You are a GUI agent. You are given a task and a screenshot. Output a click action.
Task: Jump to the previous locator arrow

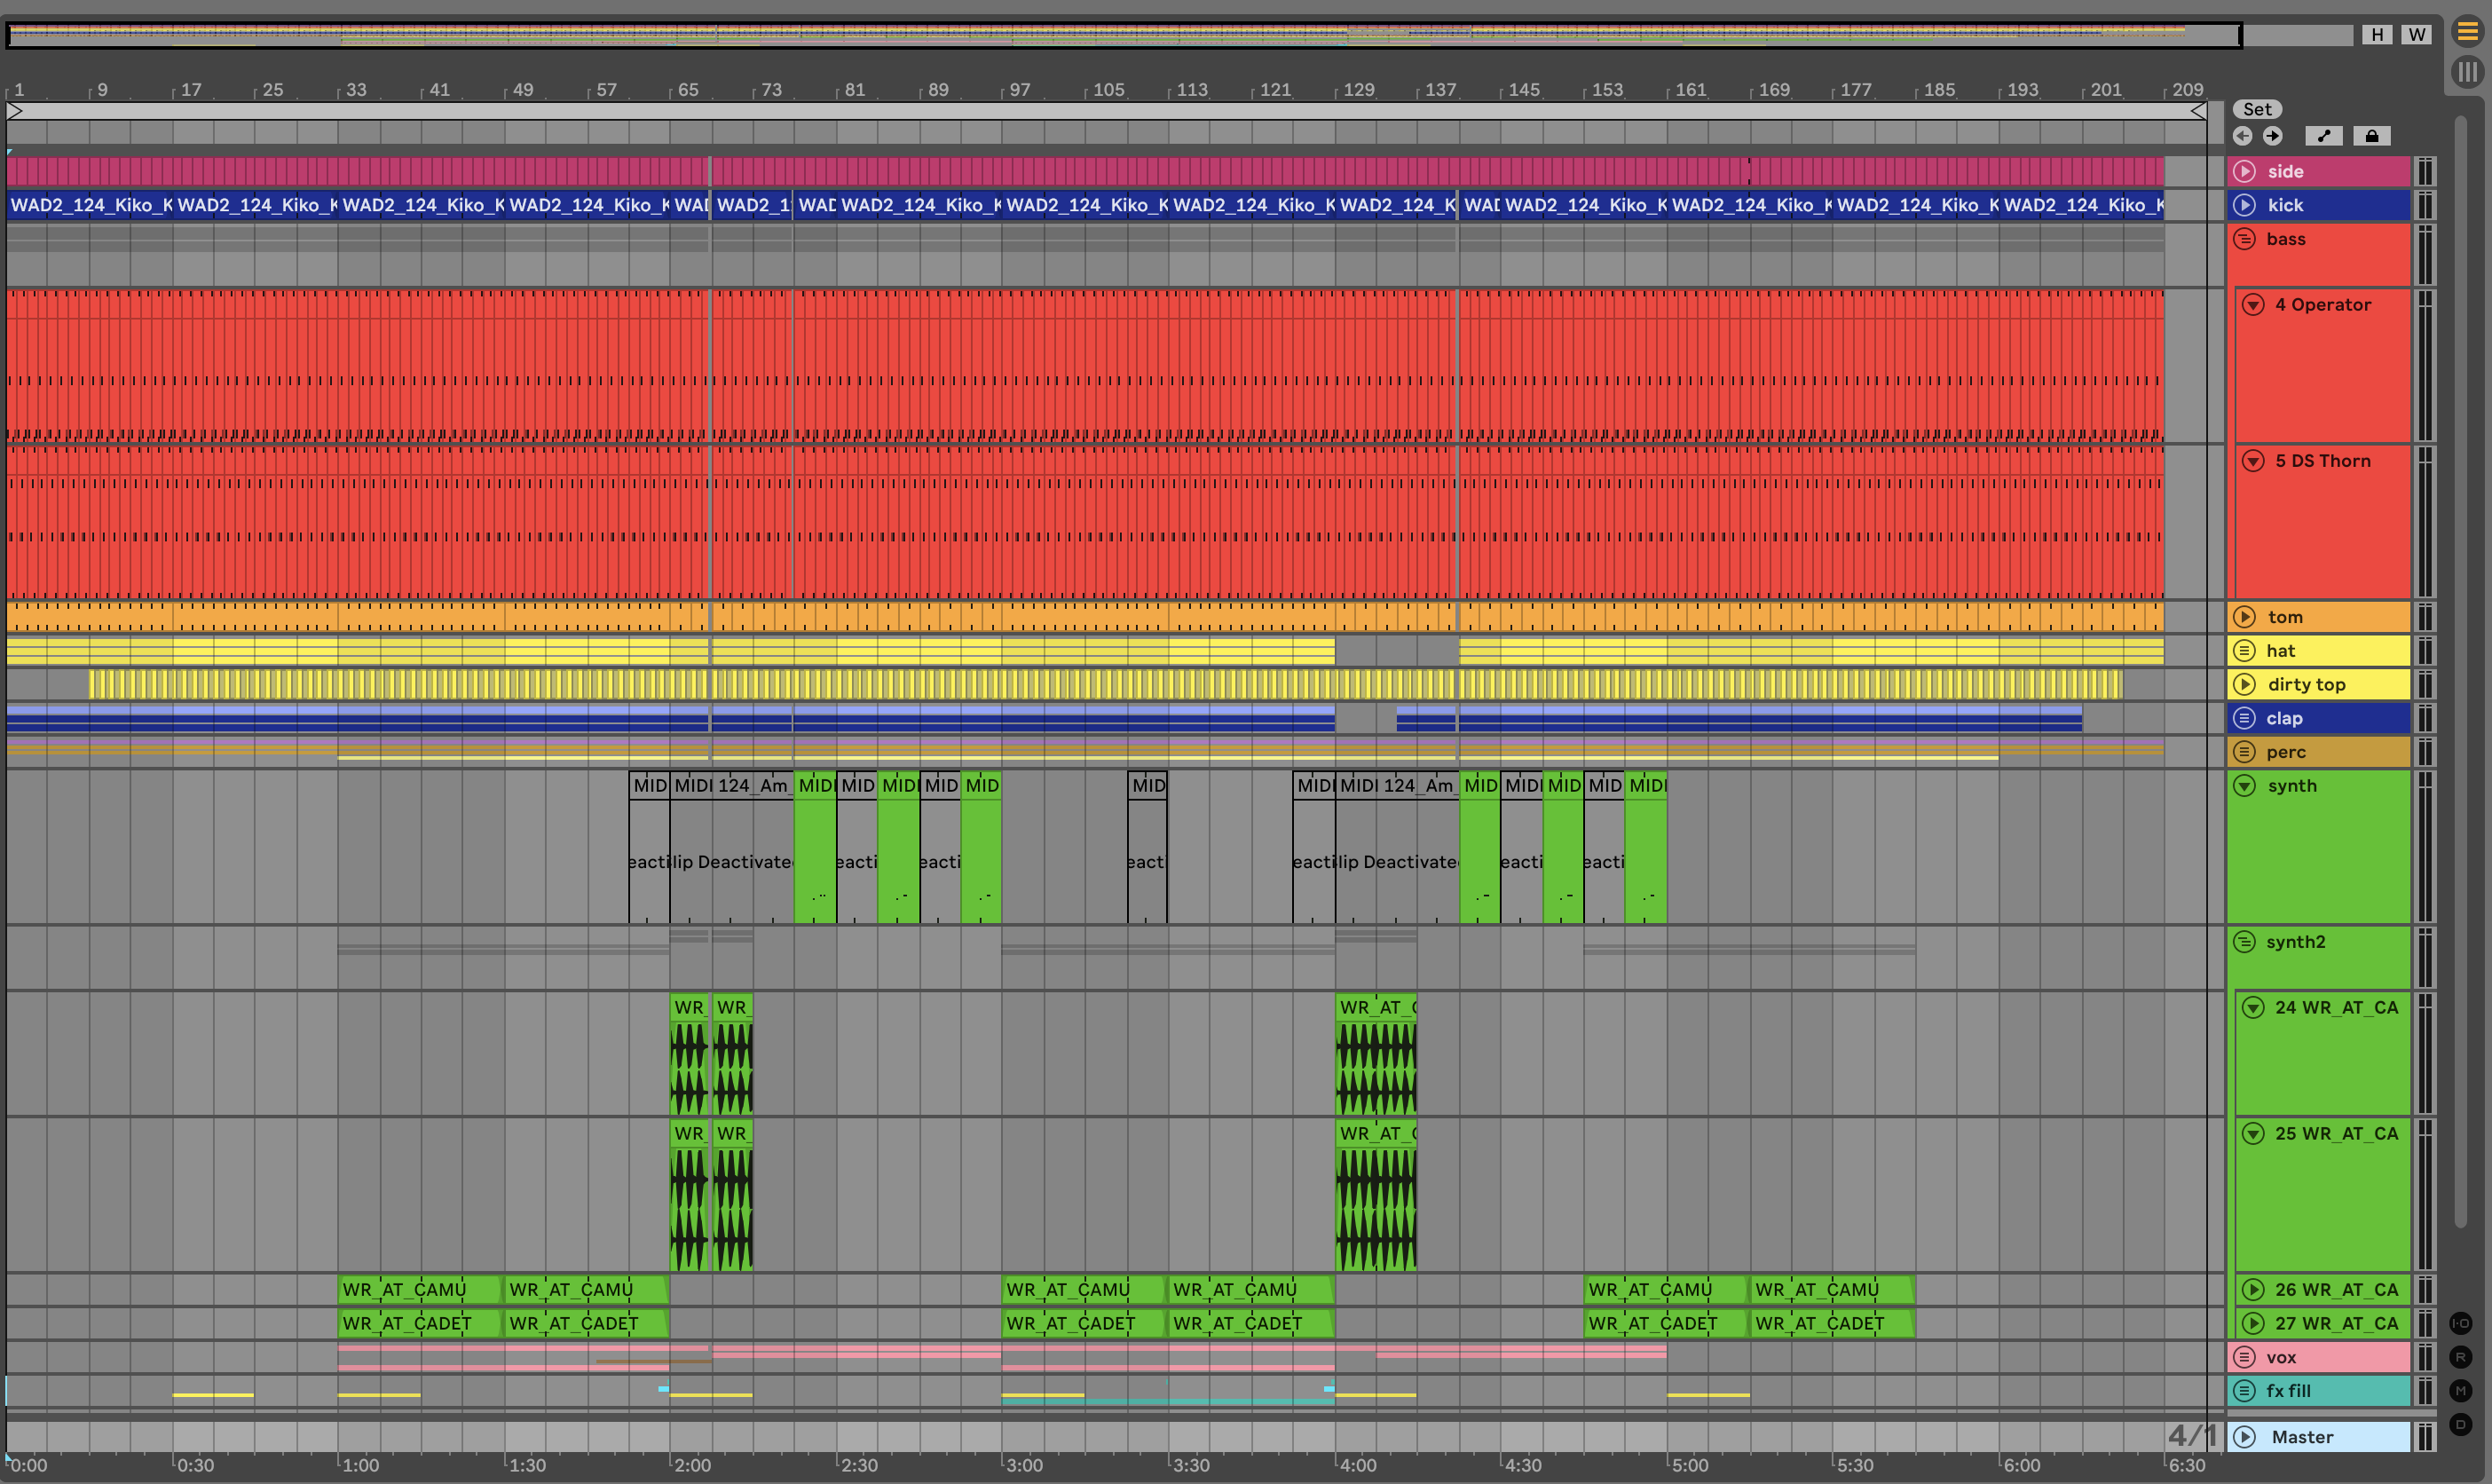point(2242,136)
